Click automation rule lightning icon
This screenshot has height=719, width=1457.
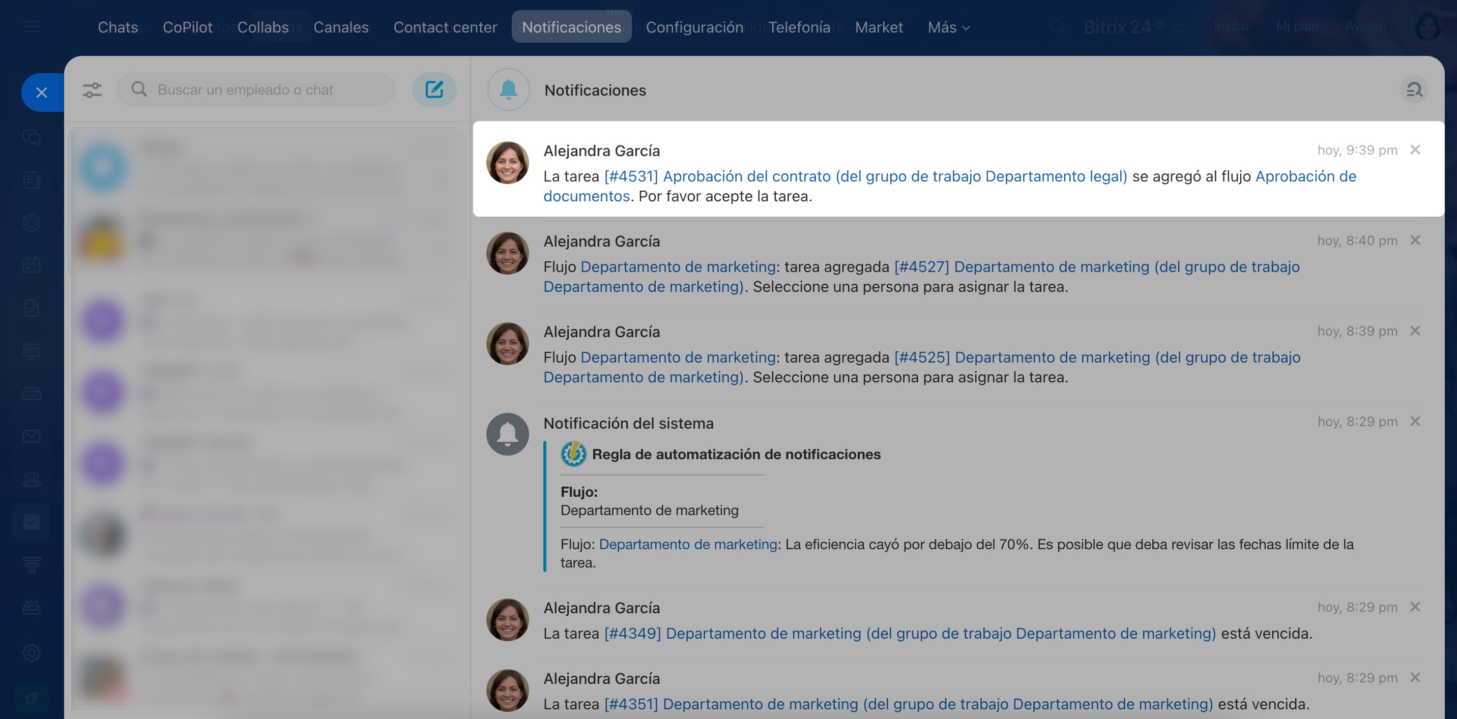pyautogui.click(x=573, y=454)
